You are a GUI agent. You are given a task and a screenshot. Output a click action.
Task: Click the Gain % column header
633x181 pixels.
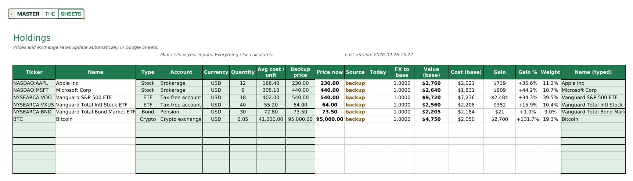(528, 72)
